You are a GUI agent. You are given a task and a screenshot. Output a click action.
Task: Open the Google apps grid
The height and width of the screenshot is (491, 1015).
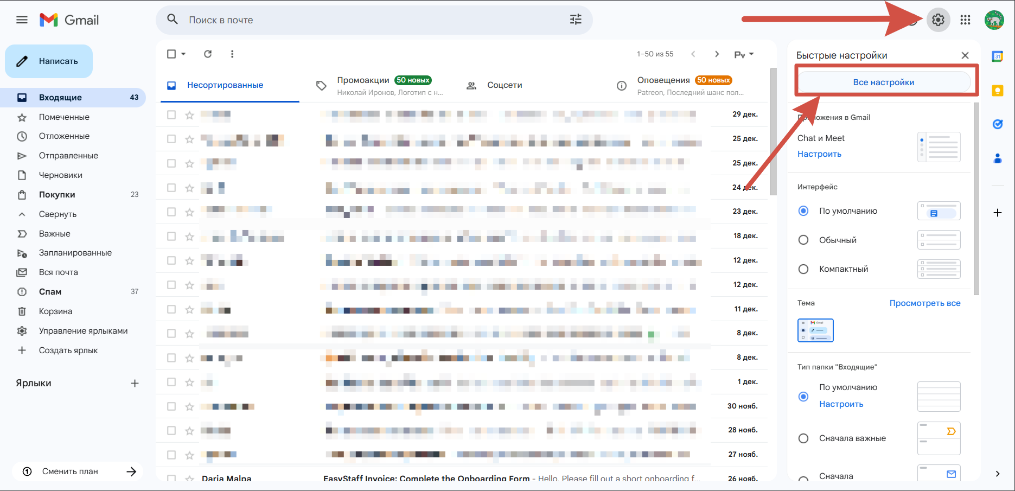(965, 20)
